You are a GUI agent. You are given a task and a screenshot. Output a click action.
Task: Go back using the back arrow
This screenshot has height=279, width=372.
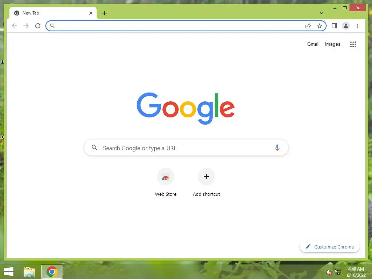point(15,26)
